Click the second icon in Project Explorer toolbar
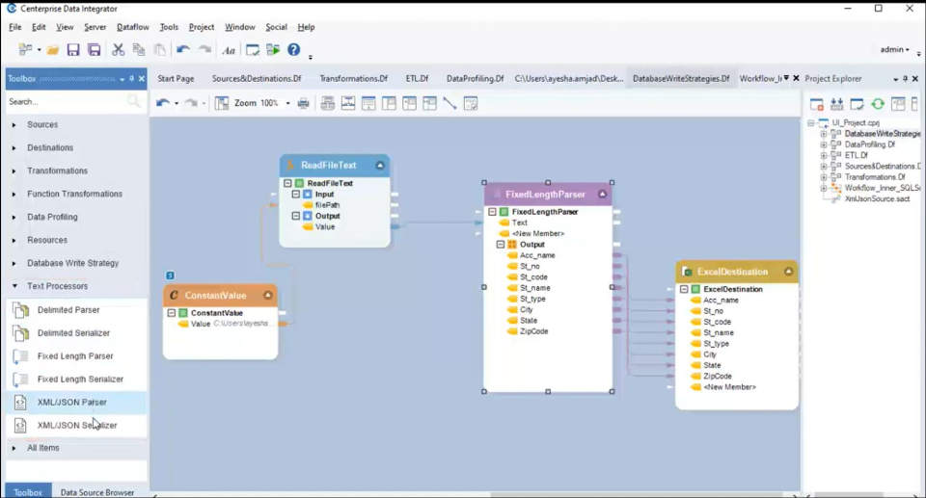This screenshot has width=926, height=498. (837, 104)
